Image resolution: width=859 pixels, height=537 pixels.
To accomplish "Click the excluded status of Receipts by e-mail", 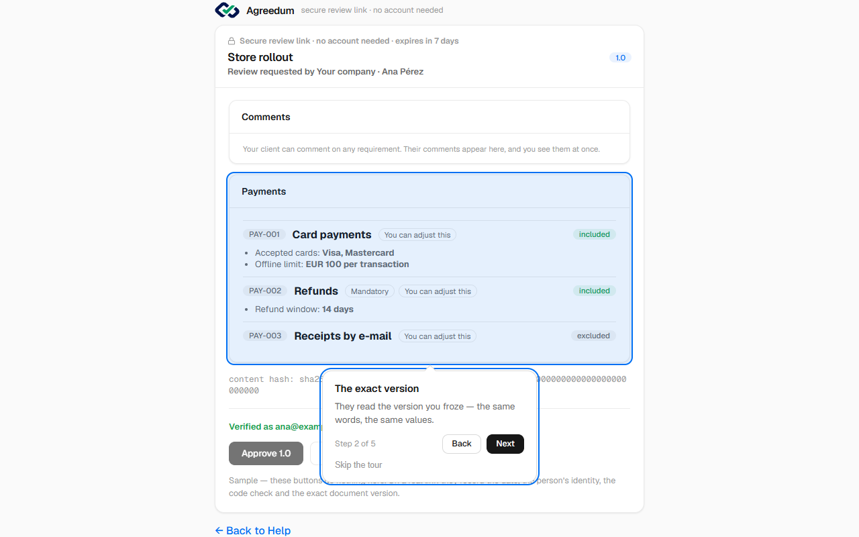I will pos(594,336).
